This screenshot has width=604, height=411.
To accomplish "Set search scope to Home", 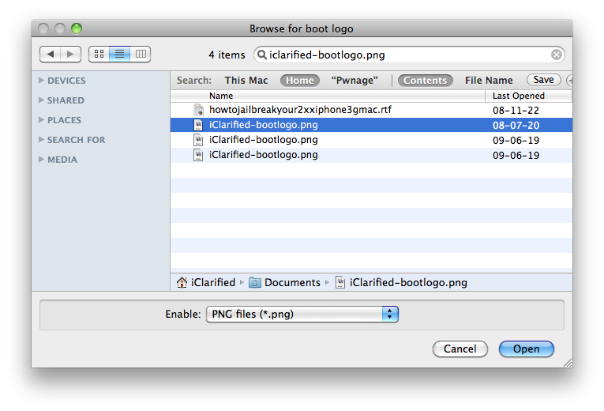I will click(300, 80).
